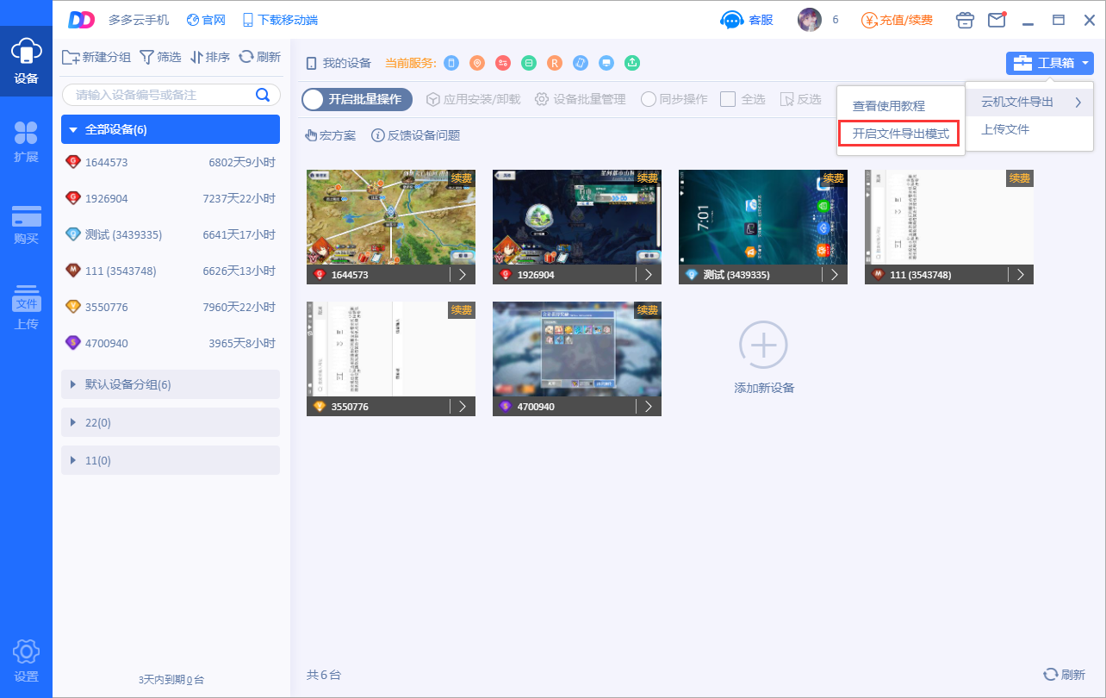This screenshot has height=698, width=1106.
Task: Open device 4700940 thumbnail
Action: 576,349
